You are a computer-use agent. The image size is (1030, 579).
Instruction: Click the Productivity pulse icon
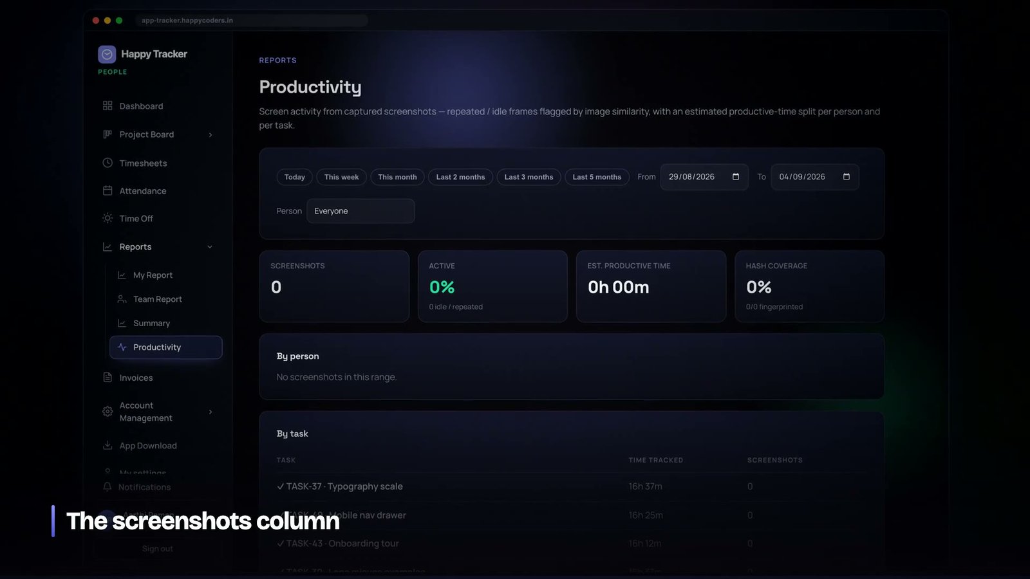pyautogui.click(x=122, y=347)
